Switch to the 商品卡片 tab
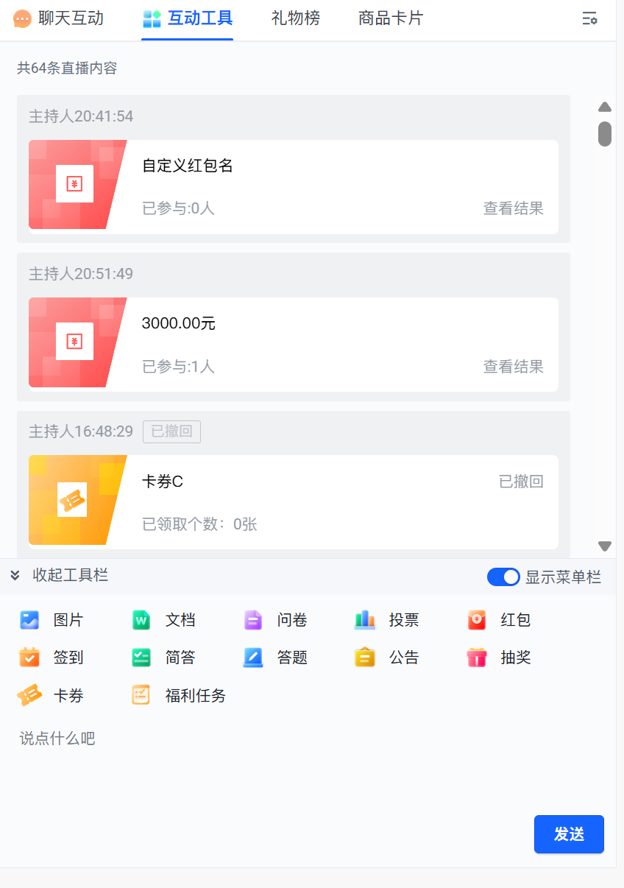The height and width of the screenshot is (888, 624). (x=391, y=18)
